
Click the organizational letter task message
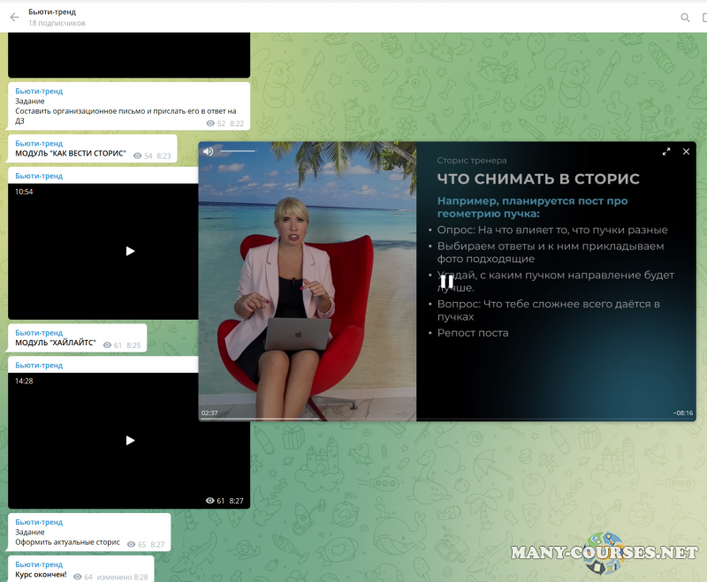pos(125,111)
